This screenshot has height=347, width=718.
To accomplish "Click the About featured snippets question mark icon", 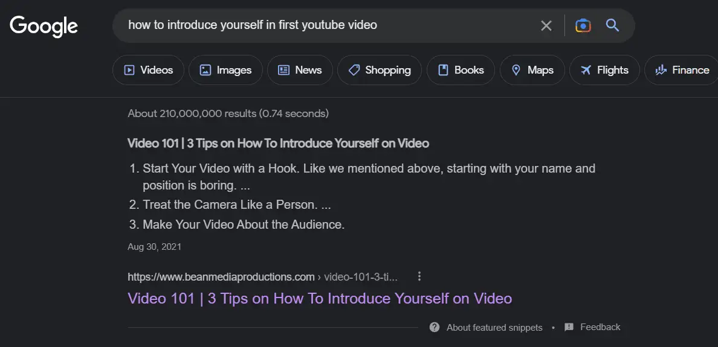I will 435,327.
